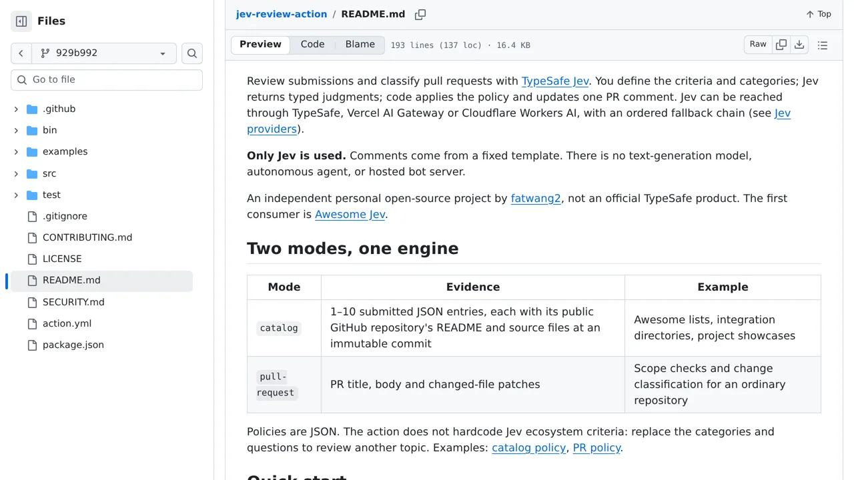The width and height of the screenshot is (854, 480).
Task: Visit the fatwang2 profile link
Action: click(536, 199)
